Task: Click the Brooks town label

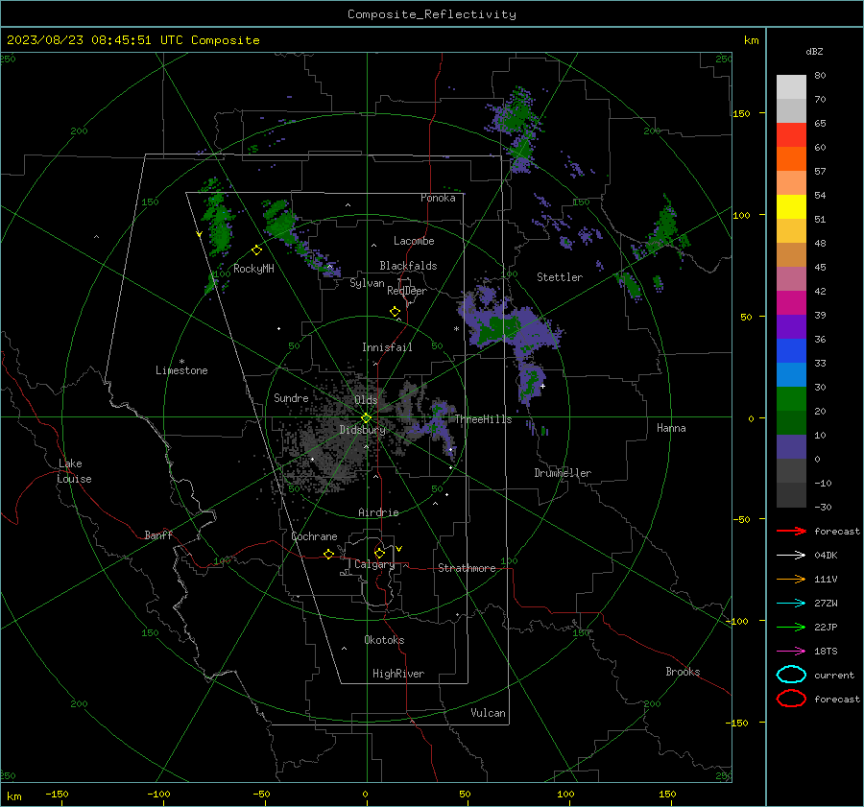Action: click(683, 672)
